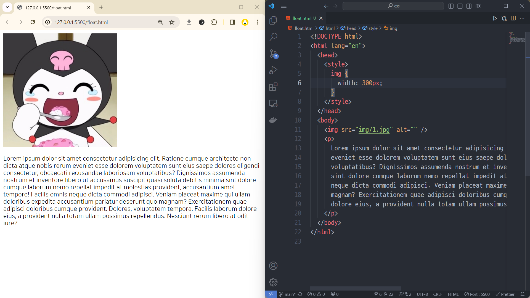Open VS Code hamburger application menu
This screenshot has width=530, height=298.
pos(283,6)
